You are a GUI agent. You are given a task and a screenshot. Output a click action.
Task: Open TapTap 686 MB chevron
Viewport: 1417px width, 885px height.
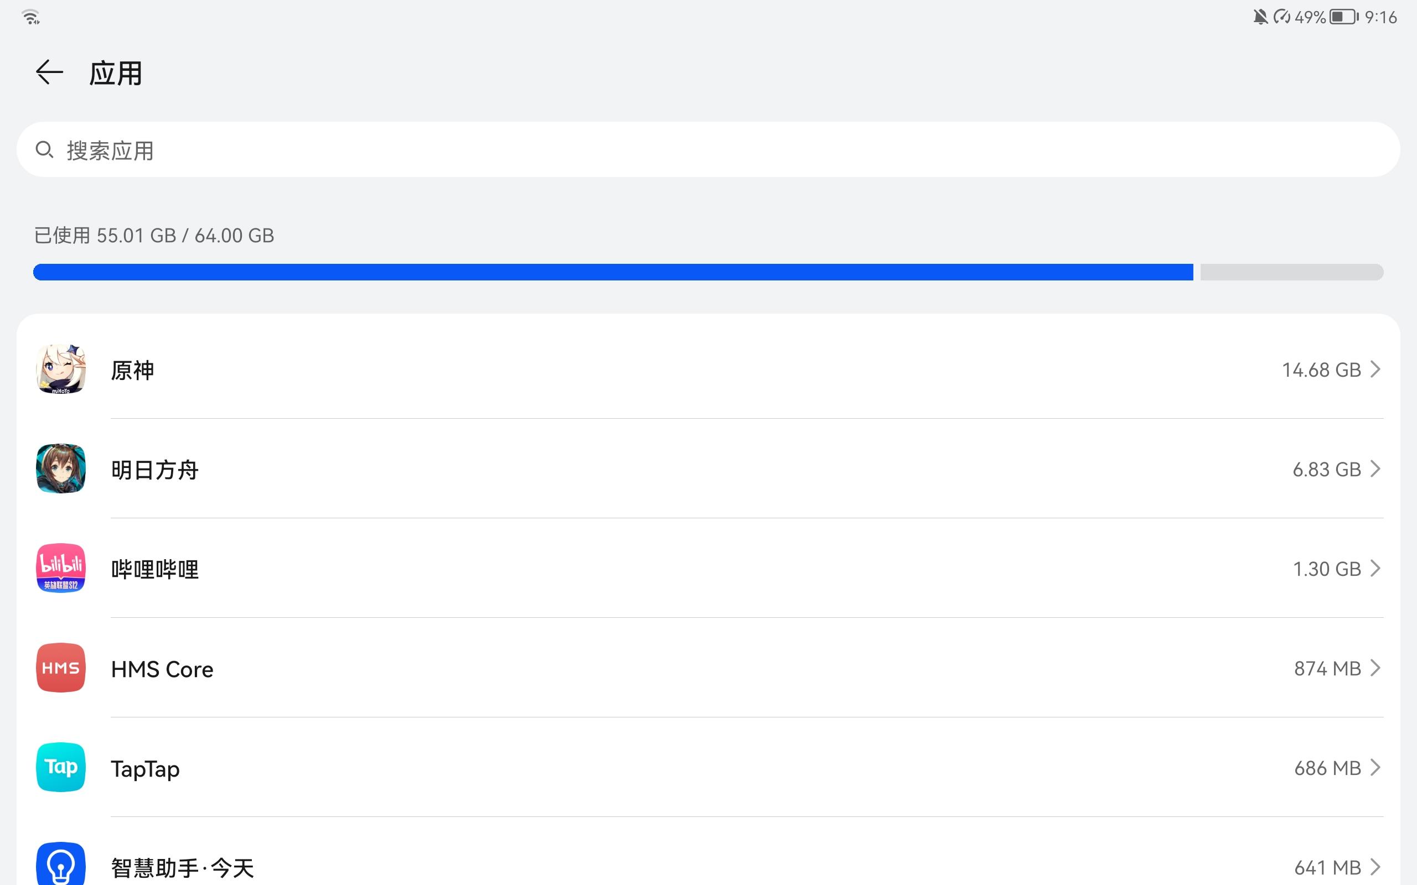click(x=1376, y=767)
